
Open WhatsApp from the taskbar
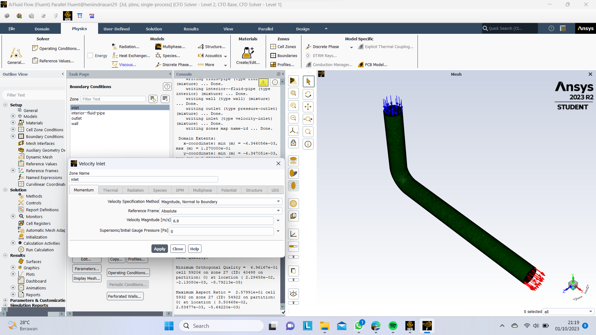point(359,326)
